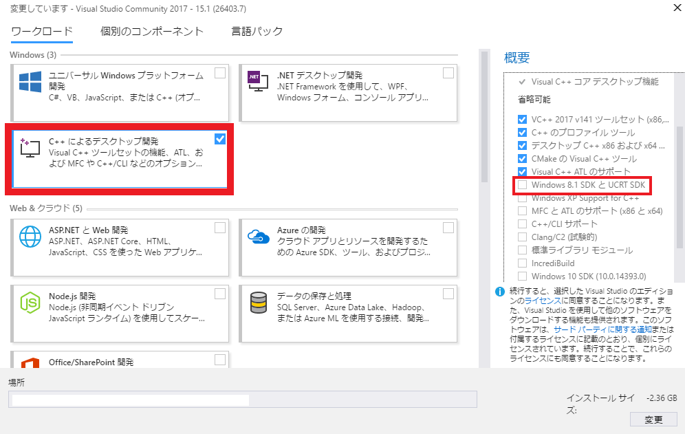The width and height of the screenshot is (685, 434).
Task: Click the data storage database icon
Action: pos(258,303)
